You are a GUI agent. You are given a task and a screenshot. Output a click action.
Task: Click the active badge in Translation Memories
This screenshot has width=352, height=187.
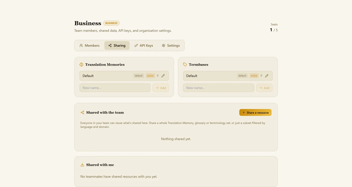tap(150, 76)
